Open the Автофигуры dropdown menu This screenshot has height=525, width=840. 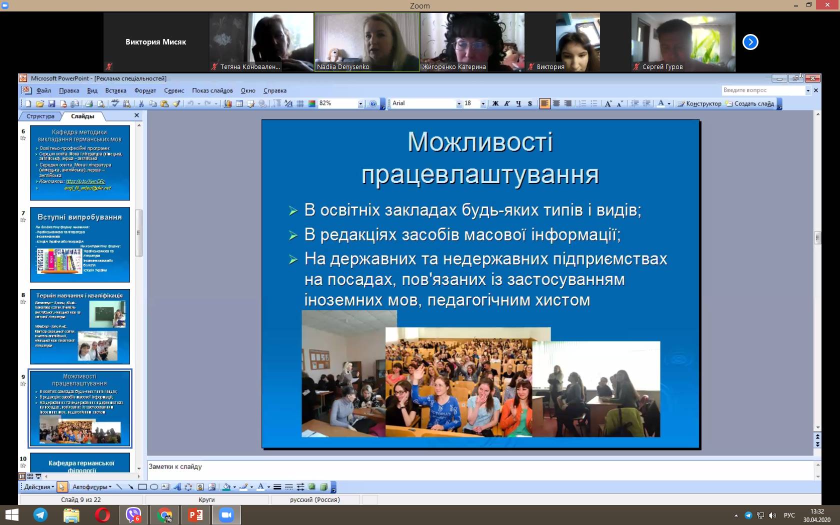(x=91, y=487)
